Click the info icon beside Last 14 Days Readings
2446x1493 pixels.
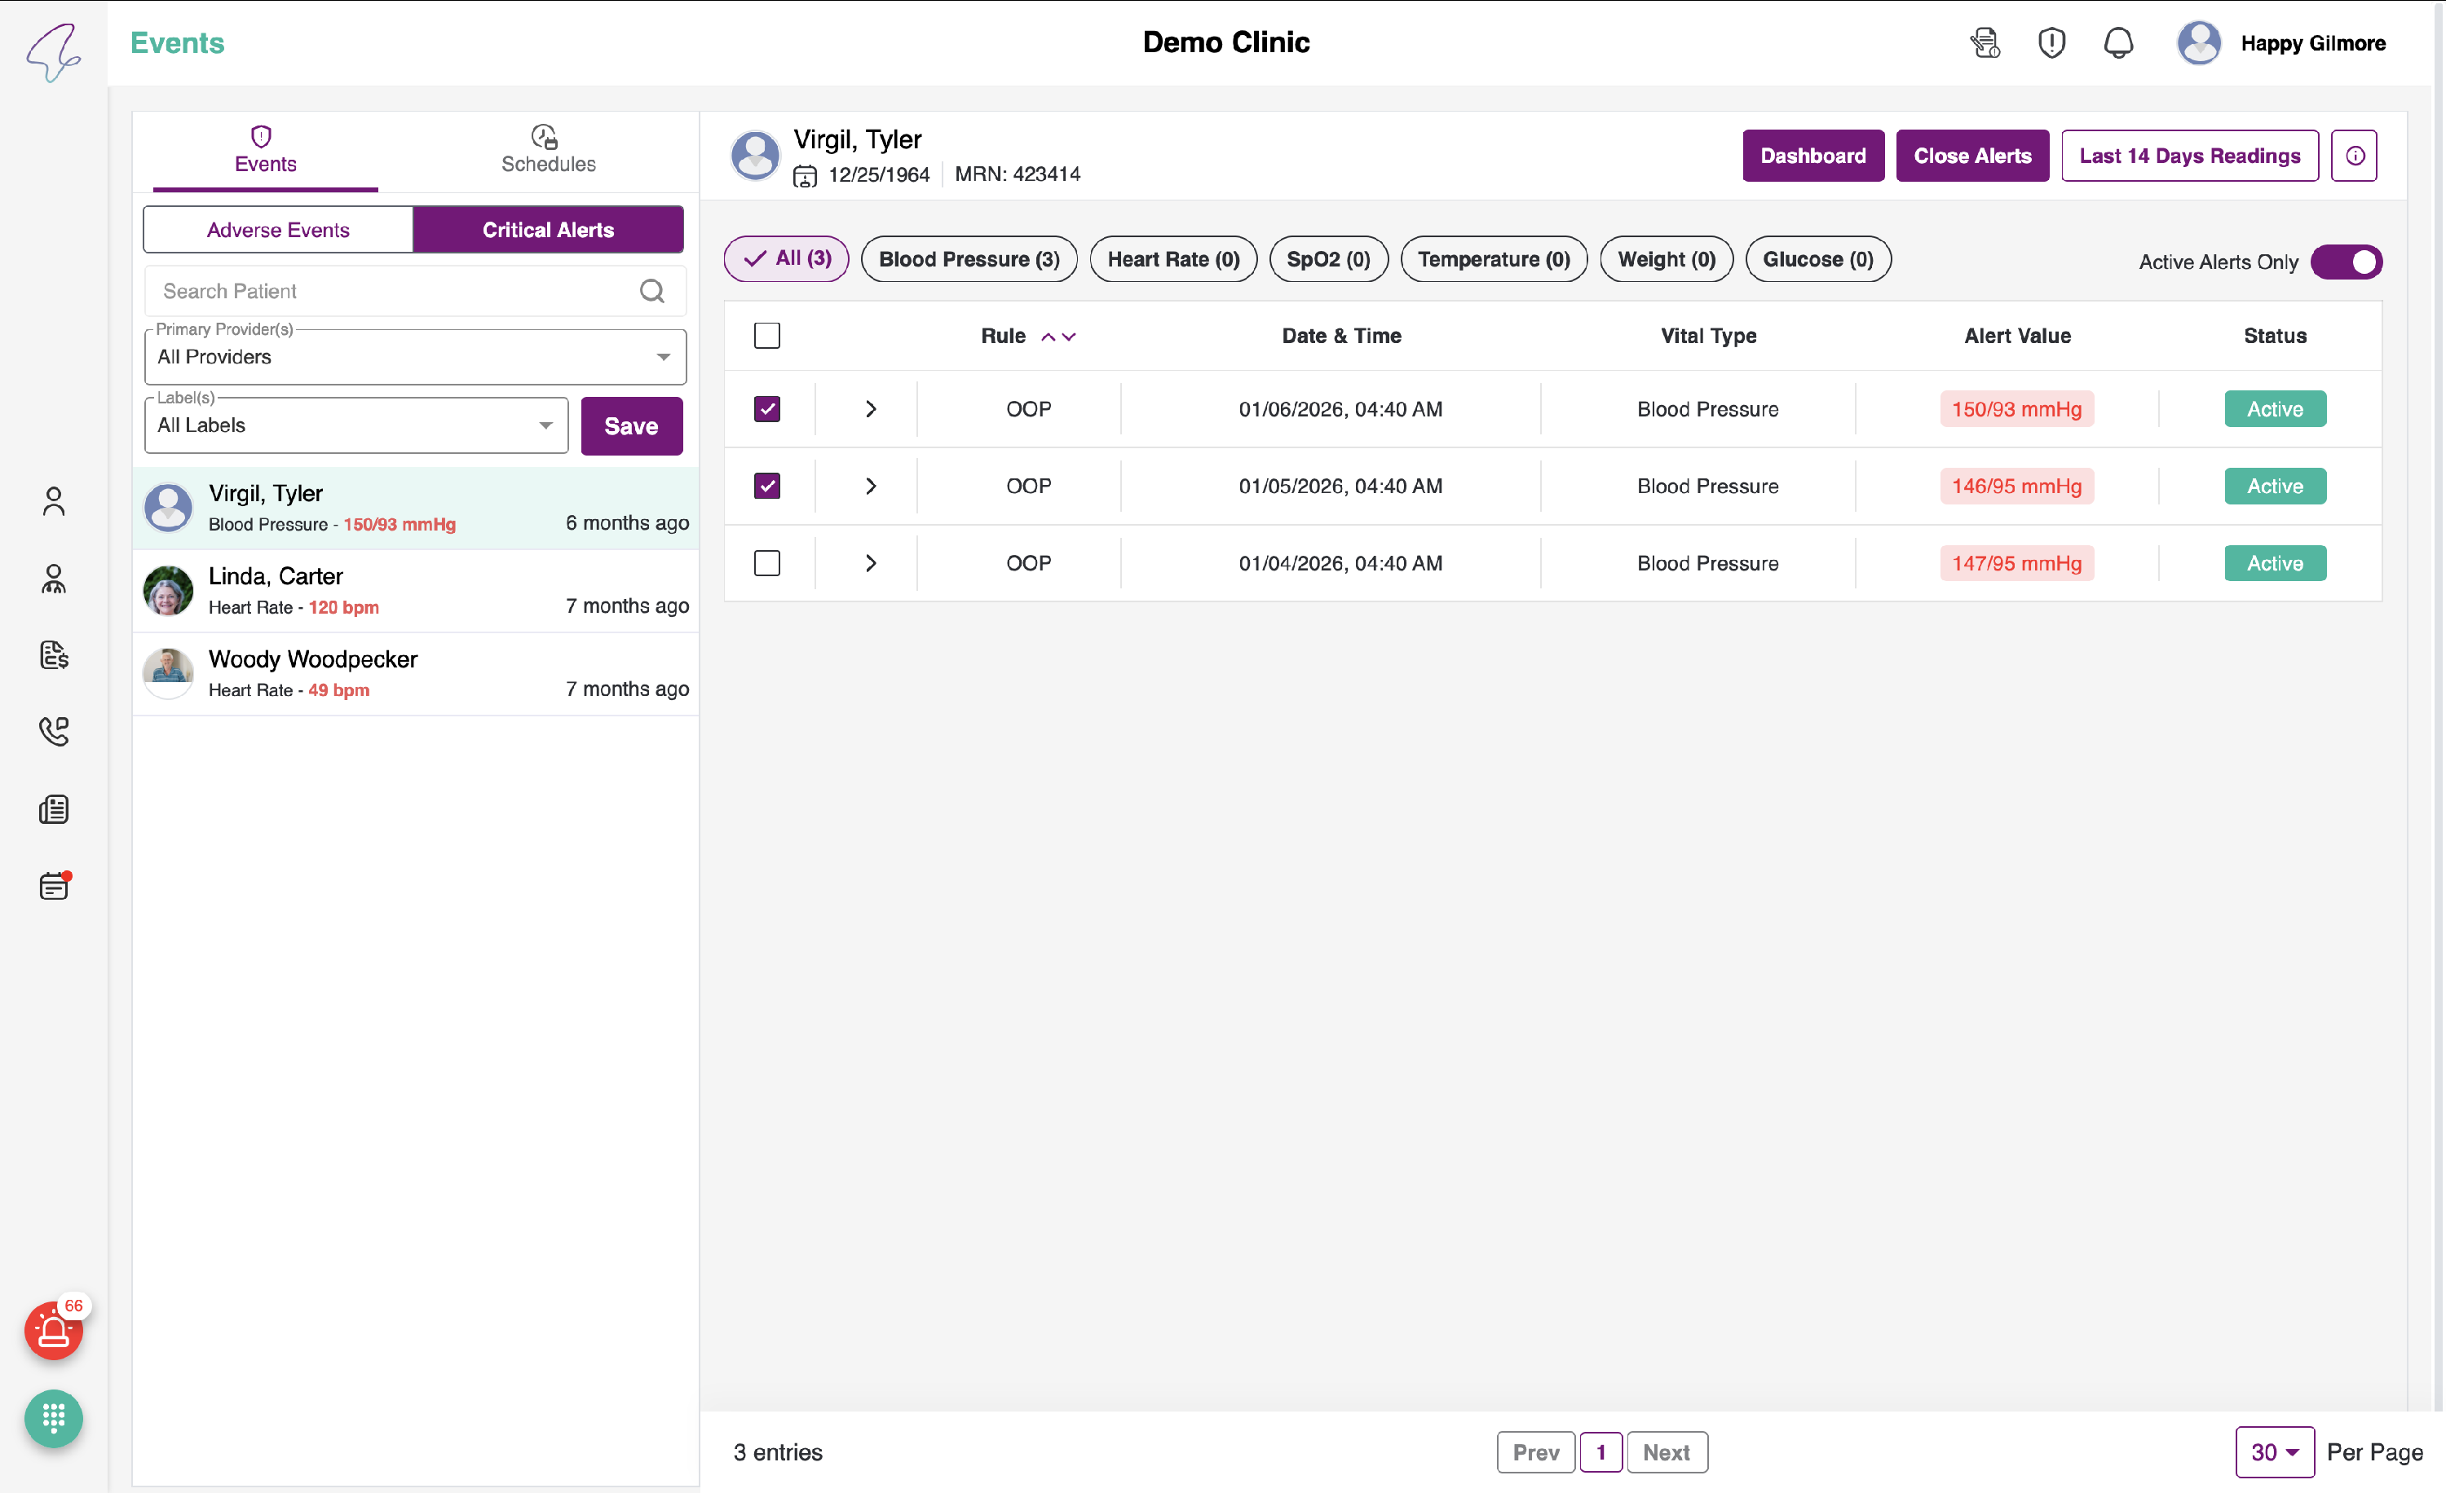click(x=2355, y=156)
